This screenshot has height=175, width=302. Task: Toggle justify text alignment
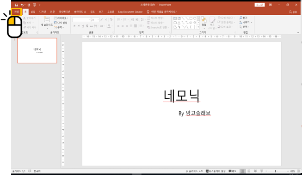coord(131,26)
